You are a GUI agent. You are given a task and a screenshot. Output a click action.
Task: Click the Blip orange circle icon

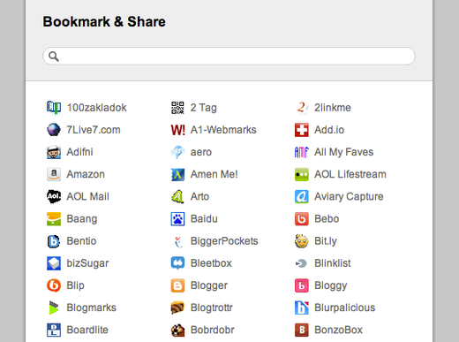pyautogui.click(x=54, y=285)
